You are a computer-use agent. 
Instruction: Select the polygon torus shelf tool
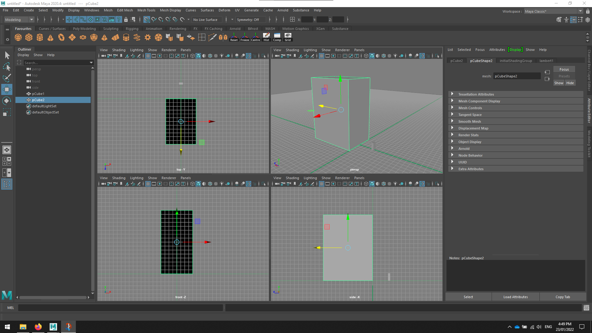[61, 37]
